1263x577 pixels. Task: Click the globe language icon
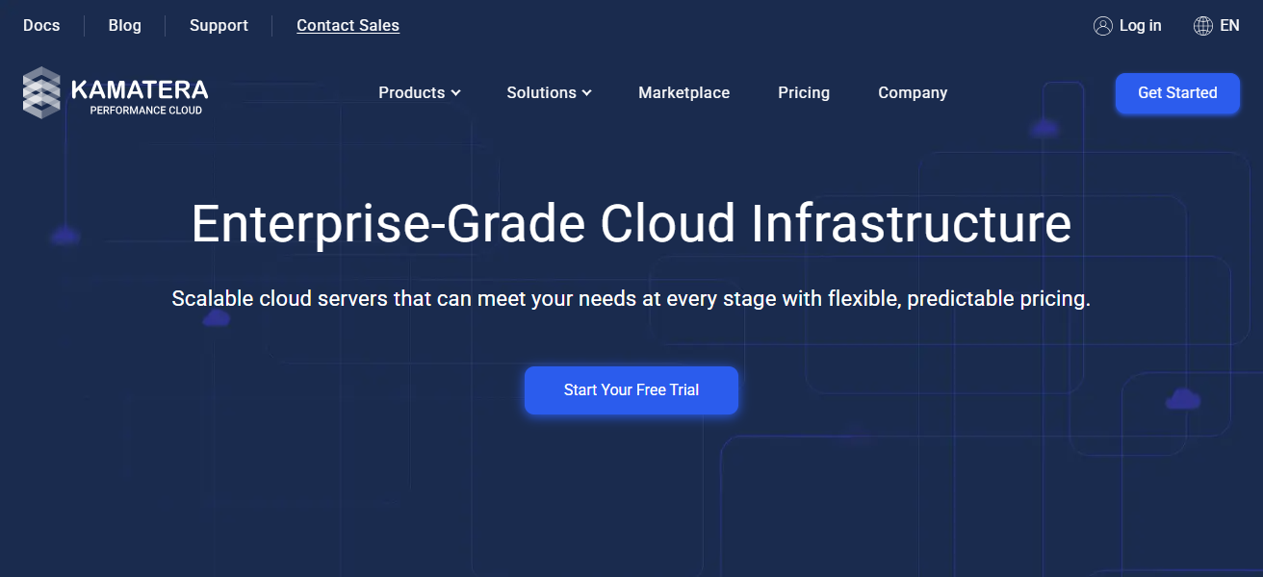pyautogui.click(x=1202, y=26)
